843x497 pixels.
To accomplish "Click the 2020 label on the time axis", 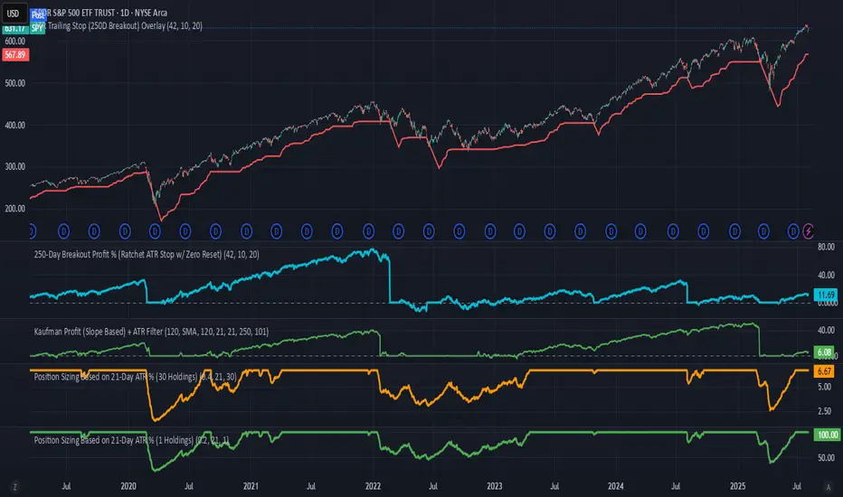I will [x=128, y=486].
